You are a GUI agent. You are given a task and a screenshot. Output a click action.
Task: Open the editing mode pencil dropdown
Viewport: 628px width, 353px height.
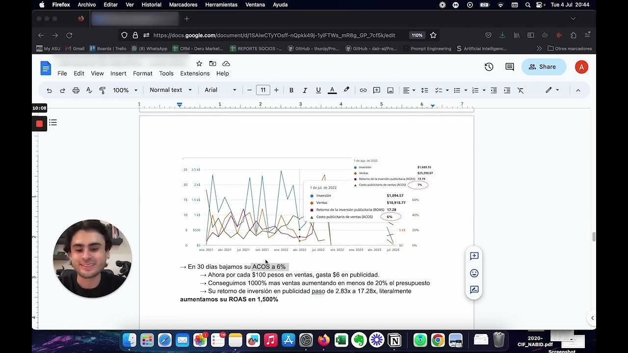(552, 90)
